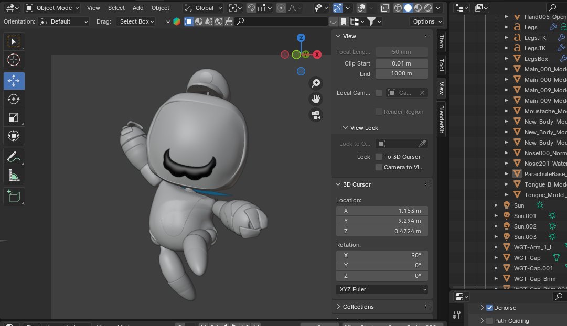
Task: Open the Orientation Default dropdown
Action: point(63,21)
